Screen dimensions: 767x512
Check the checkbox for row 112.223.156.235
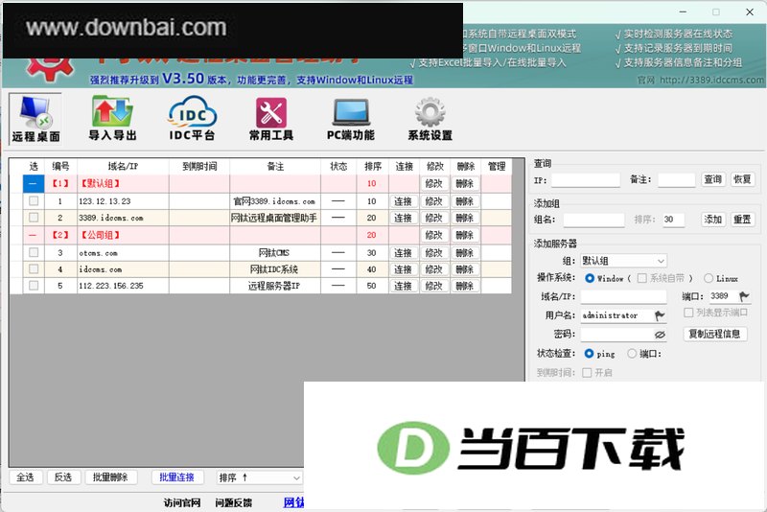pyautogui.click(x=34, y=286)
